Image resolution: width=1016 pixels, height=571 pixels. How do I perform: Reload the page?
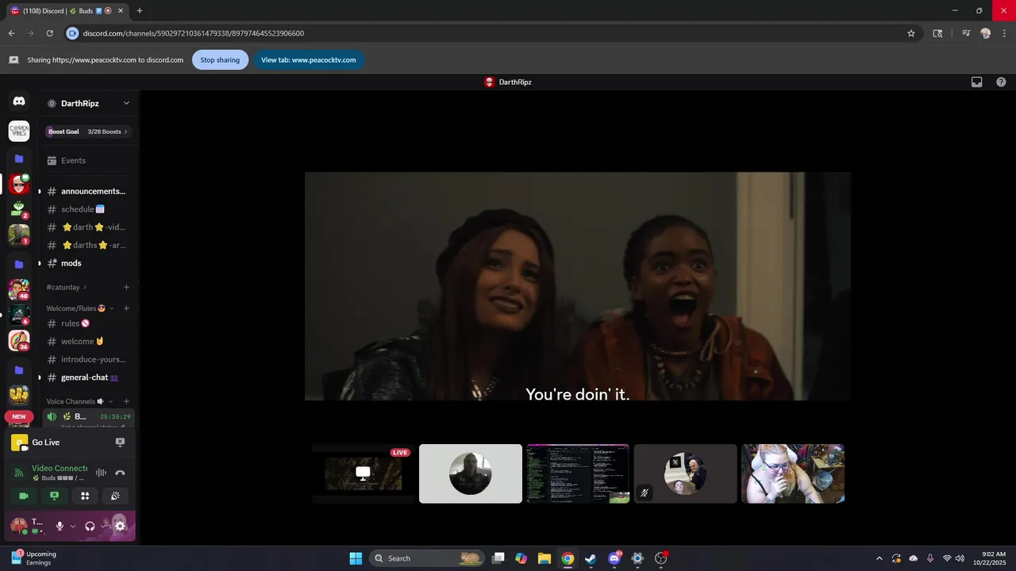tap(49, 33)
